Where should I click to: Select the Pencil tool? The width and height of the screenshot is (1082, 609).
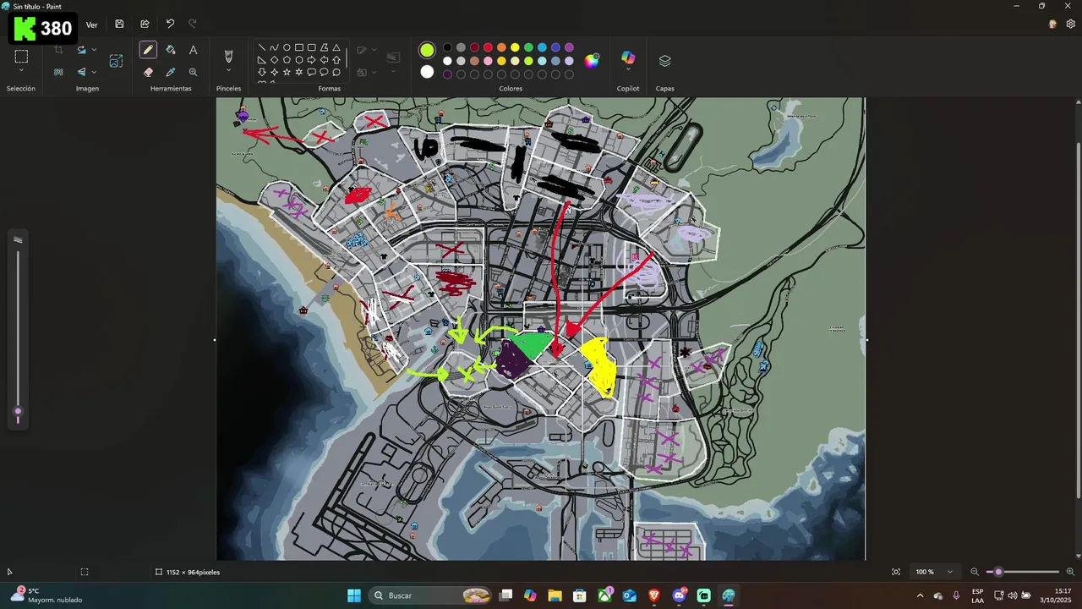click(148, 50)
